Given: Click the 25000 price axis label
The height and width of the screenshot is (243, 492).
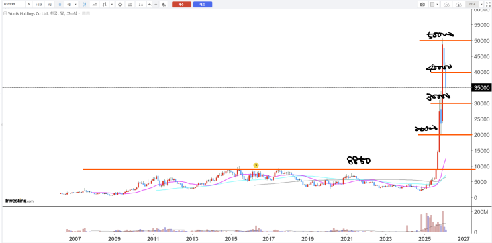Looking at the screenshot, I should [x=481, y=119].
